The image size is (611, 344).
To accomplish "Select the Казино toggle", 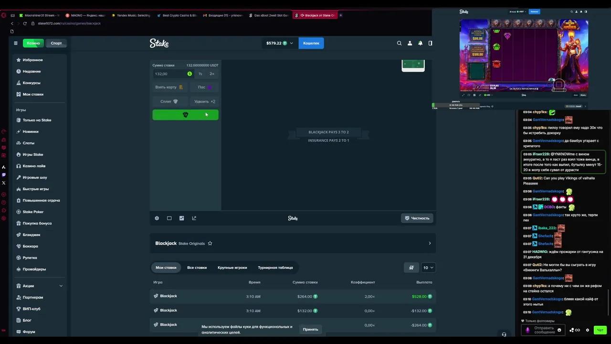I will (33, 43).
